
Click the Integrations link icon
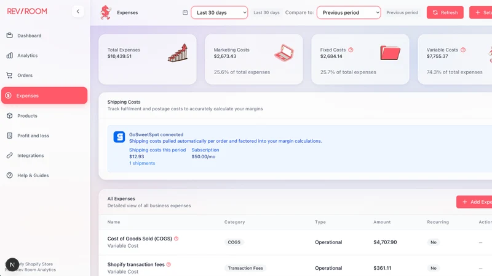tap(10, 155)
